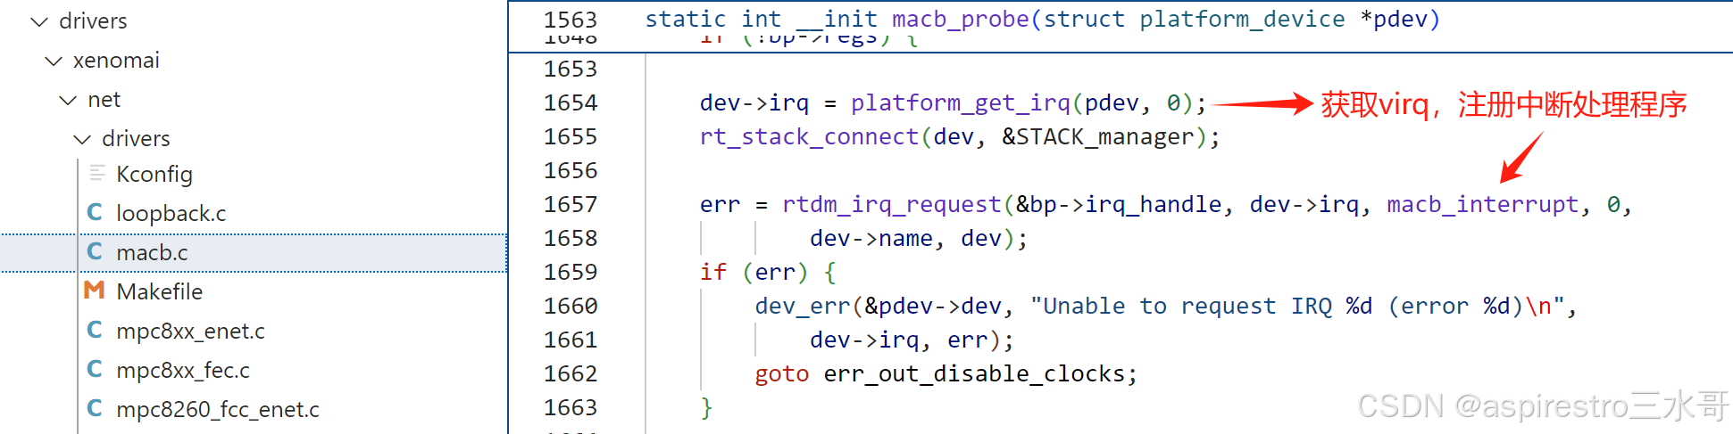Click the C icon beside macb.c
Viewport: 1733px width, 434px height.
(95, 251)
